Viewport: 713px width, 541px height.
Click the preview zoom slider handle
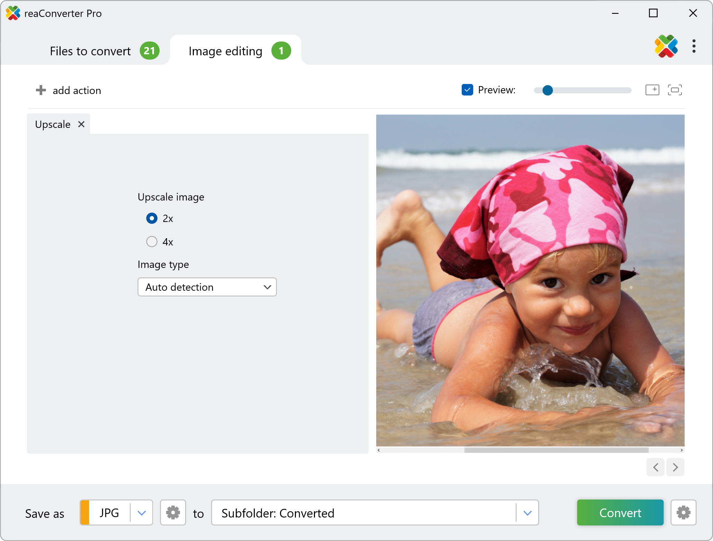pos(548,90)
